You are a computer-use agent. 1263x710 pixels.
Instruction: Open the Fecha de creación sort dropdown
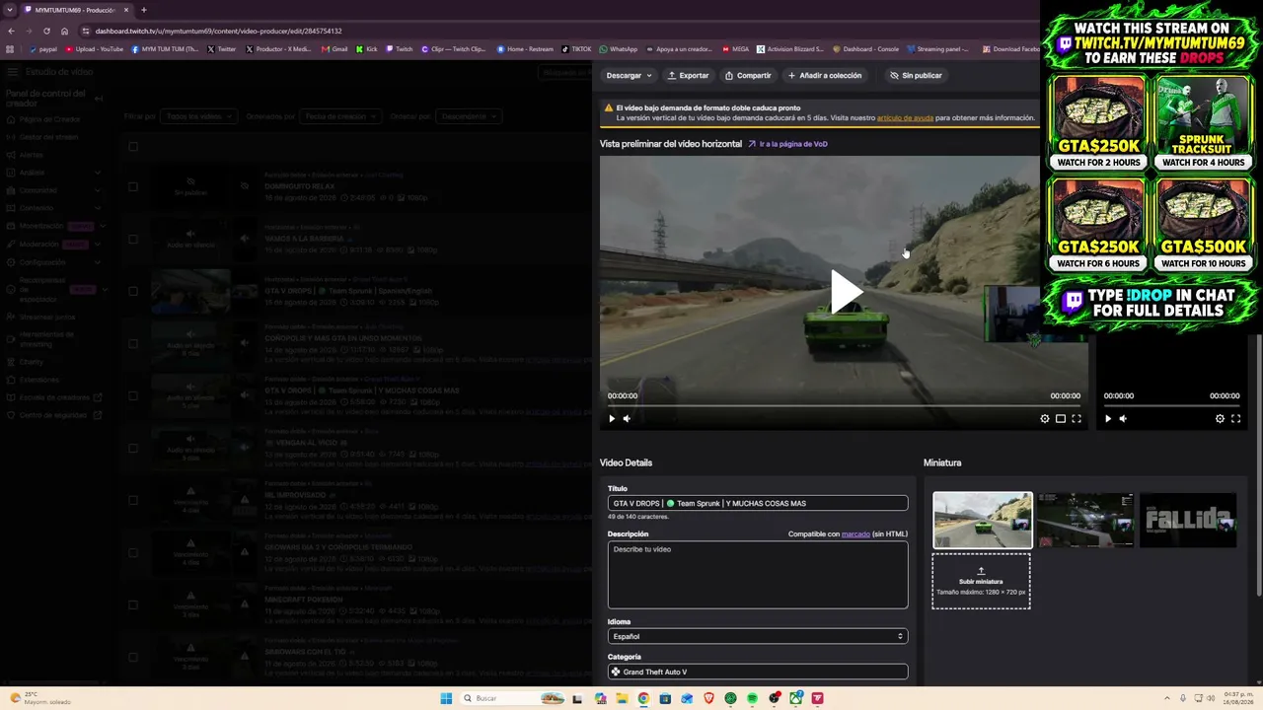coord(339,116)
